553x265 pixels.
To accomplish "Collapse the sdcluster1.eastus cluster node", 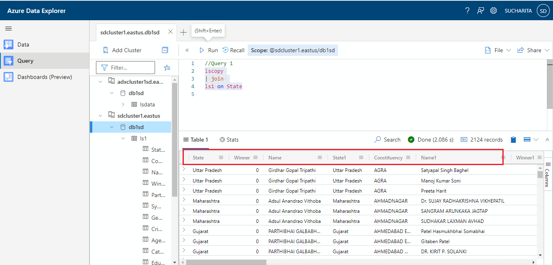I will 101,116.
